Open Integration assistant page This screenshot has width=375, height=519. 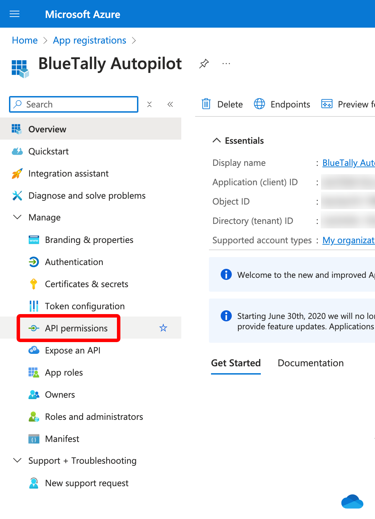pos(91,173)
